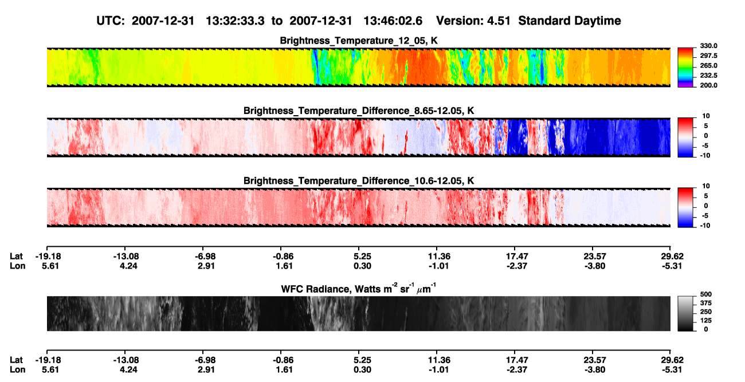745x382 pixels.
Task: Click longitude 2.91 on the bottom axis
Action: point(206,370)
